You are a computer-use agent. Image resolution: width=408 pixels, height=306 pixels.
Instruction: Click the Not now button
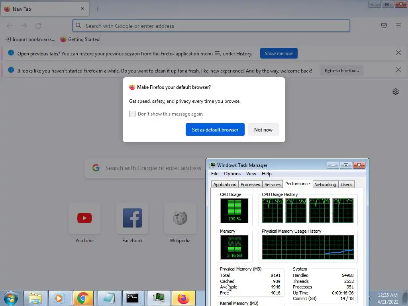pos(263,129)
